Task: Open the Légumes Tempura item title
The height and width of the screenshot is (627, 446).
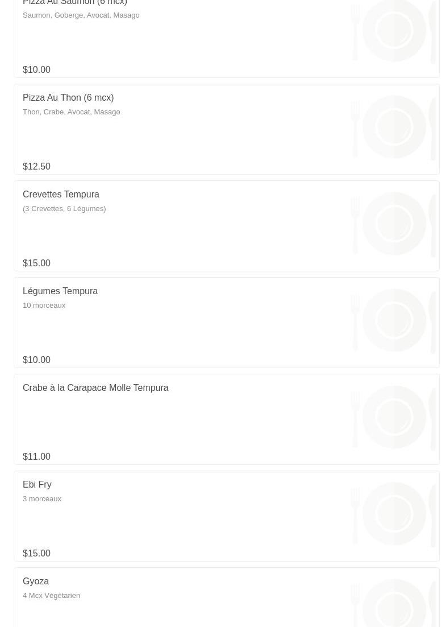Action: tap(60, 291)
